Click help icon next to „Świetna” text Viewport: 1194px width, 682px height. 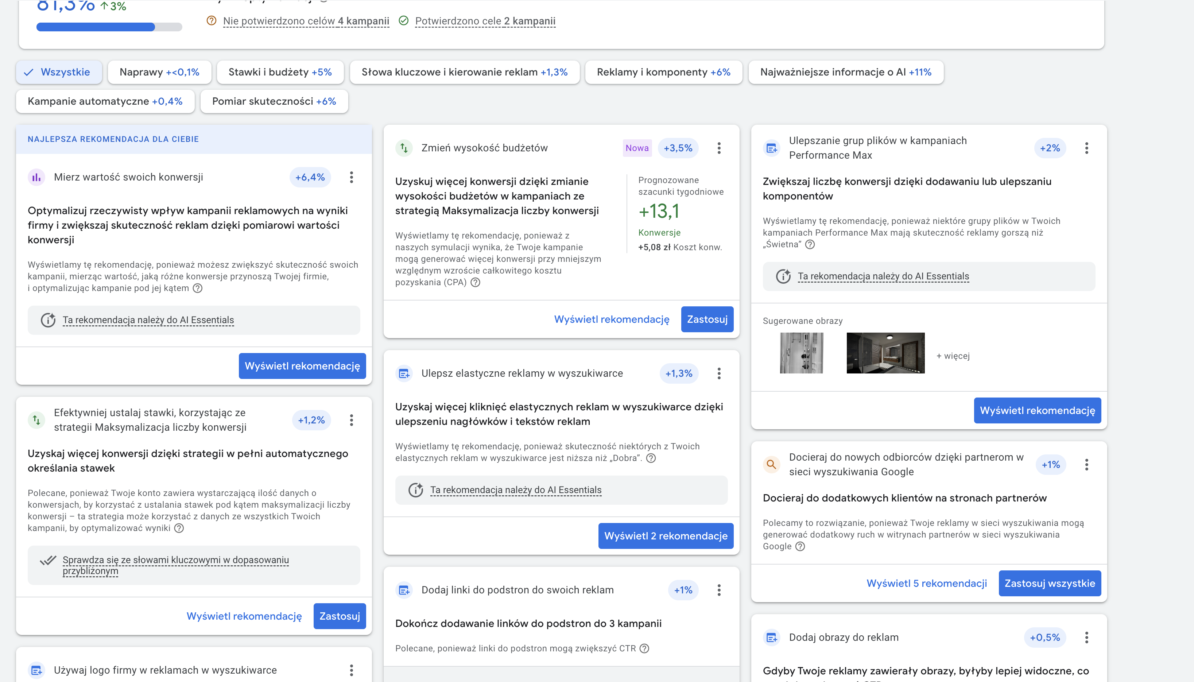pyautogui.click(x=810, y=244)
